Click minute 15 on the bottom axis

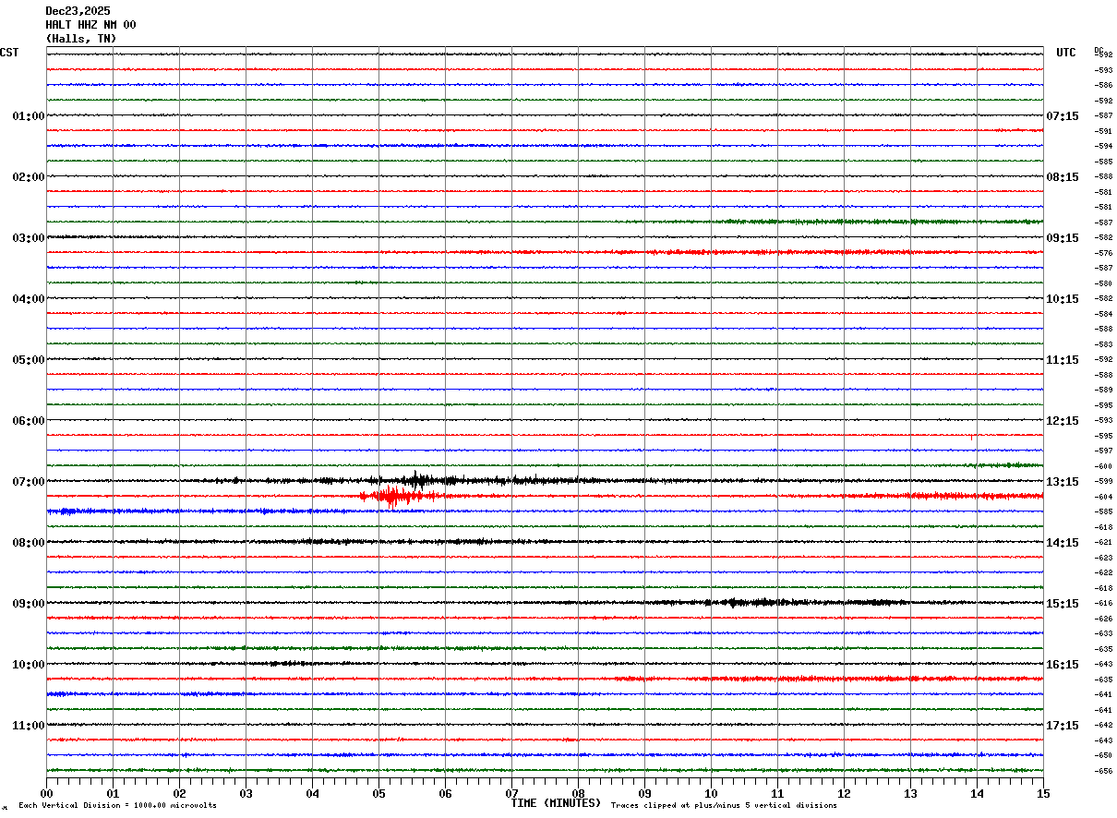[x=1043, y=793]
